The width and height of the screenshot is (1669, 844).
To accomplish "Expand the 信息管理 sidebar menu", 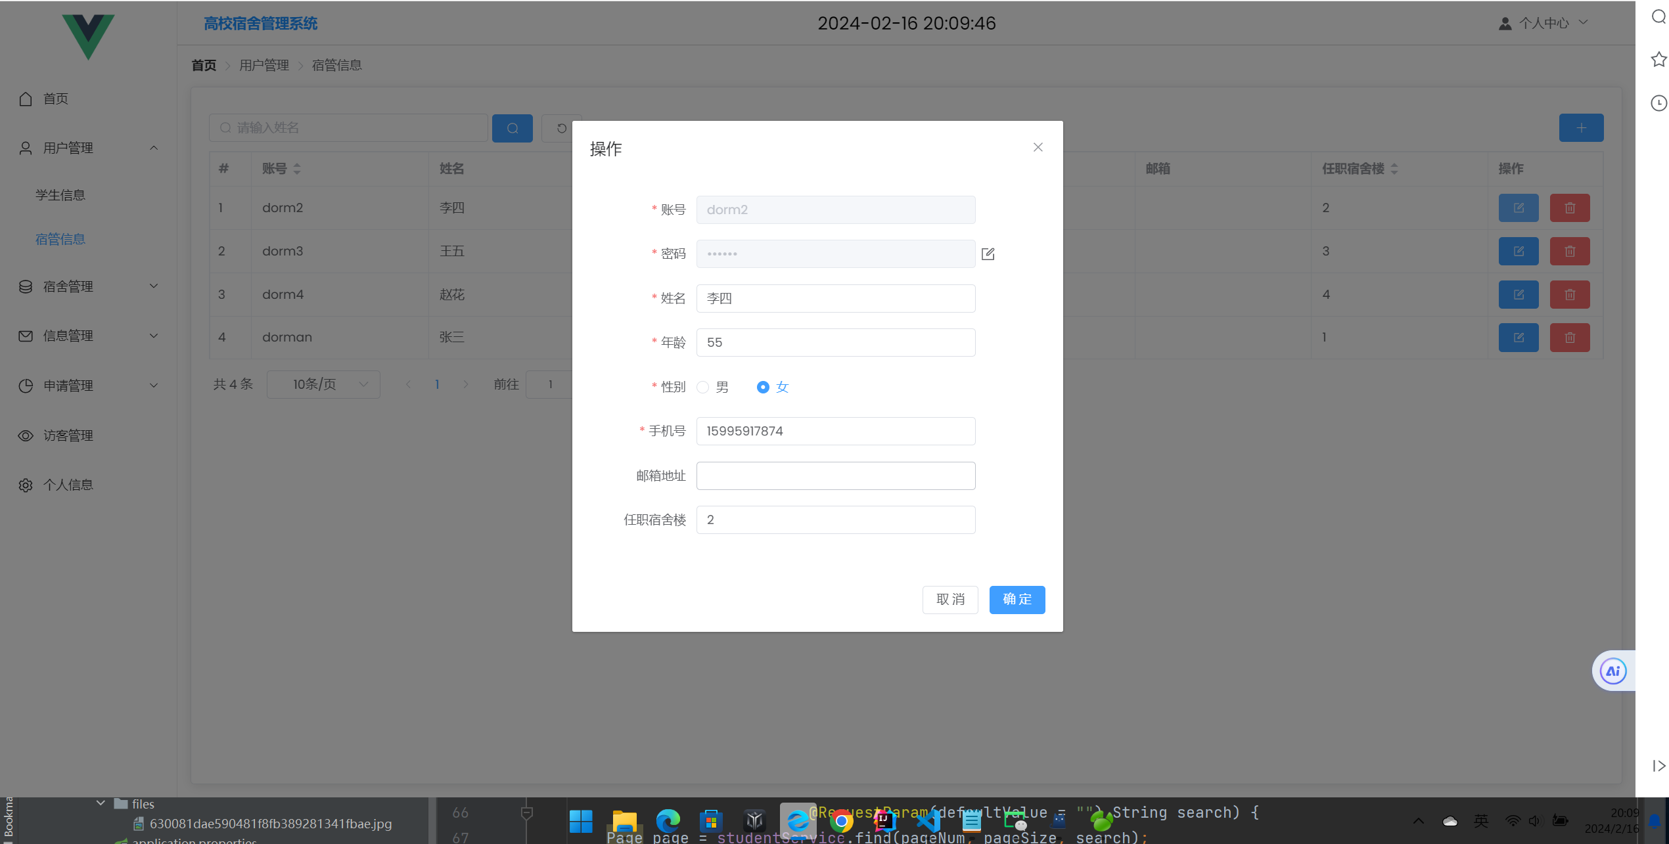I will tap(88, 336).
